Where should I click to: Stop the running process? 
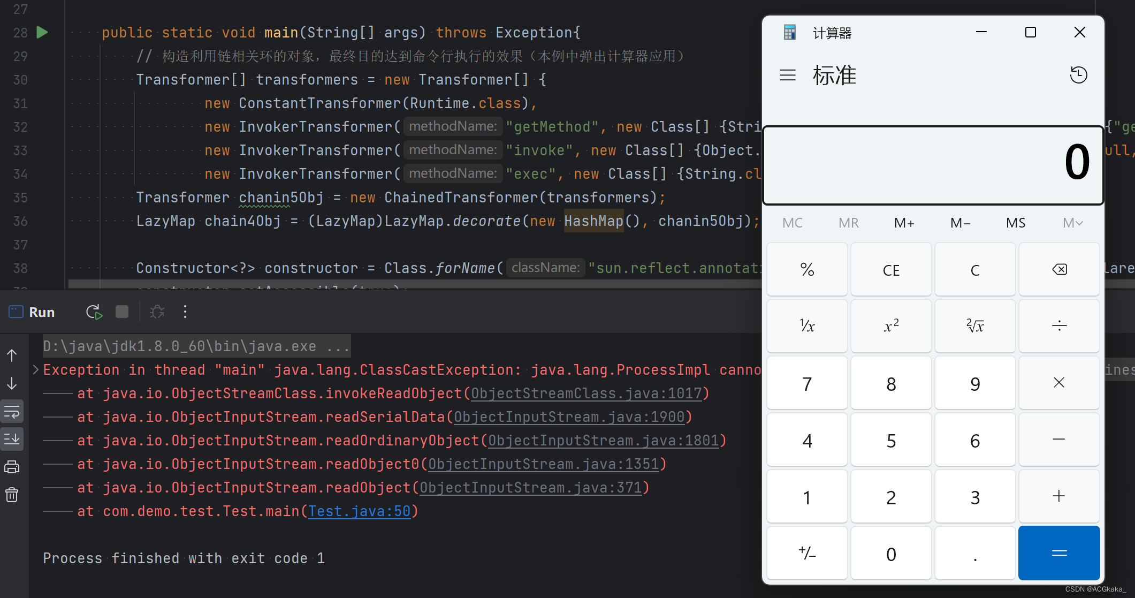[x=122, y=312]
